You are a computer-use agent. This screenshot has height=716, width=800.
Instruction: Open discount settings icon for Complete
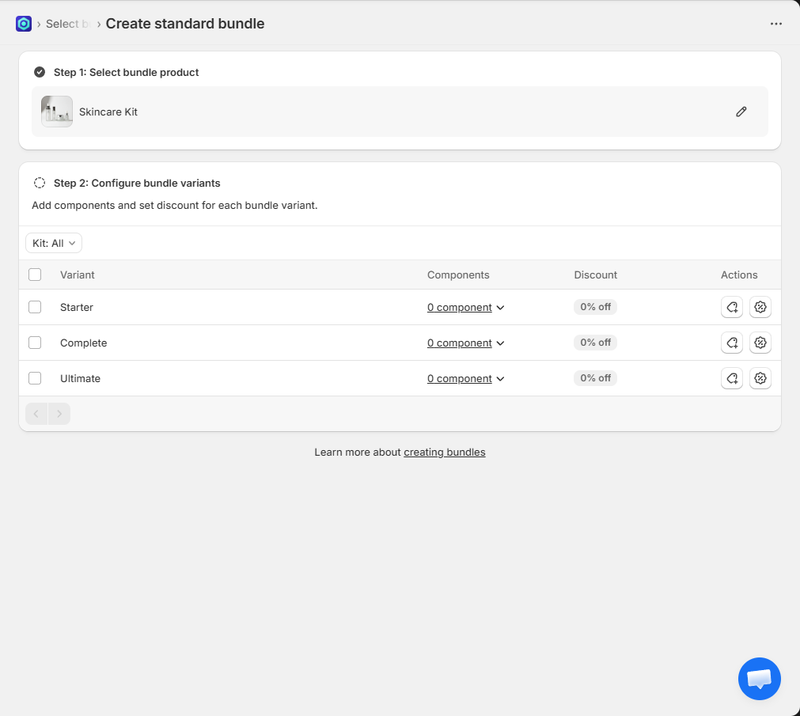click(760, 343)
